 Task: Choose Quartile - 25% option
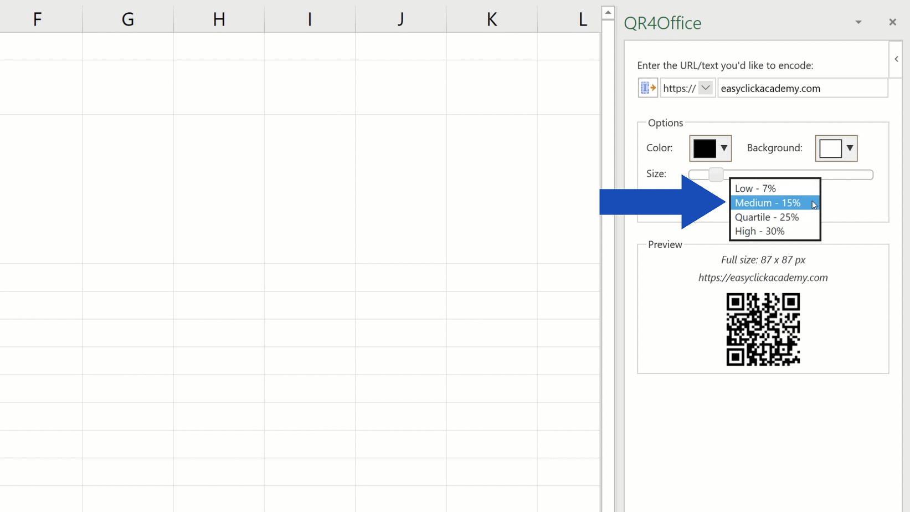[767, 217]
